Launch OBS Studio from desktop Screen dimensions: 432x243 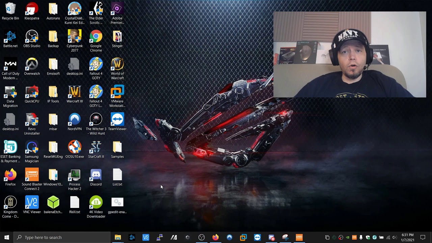(x=32, y=39)
